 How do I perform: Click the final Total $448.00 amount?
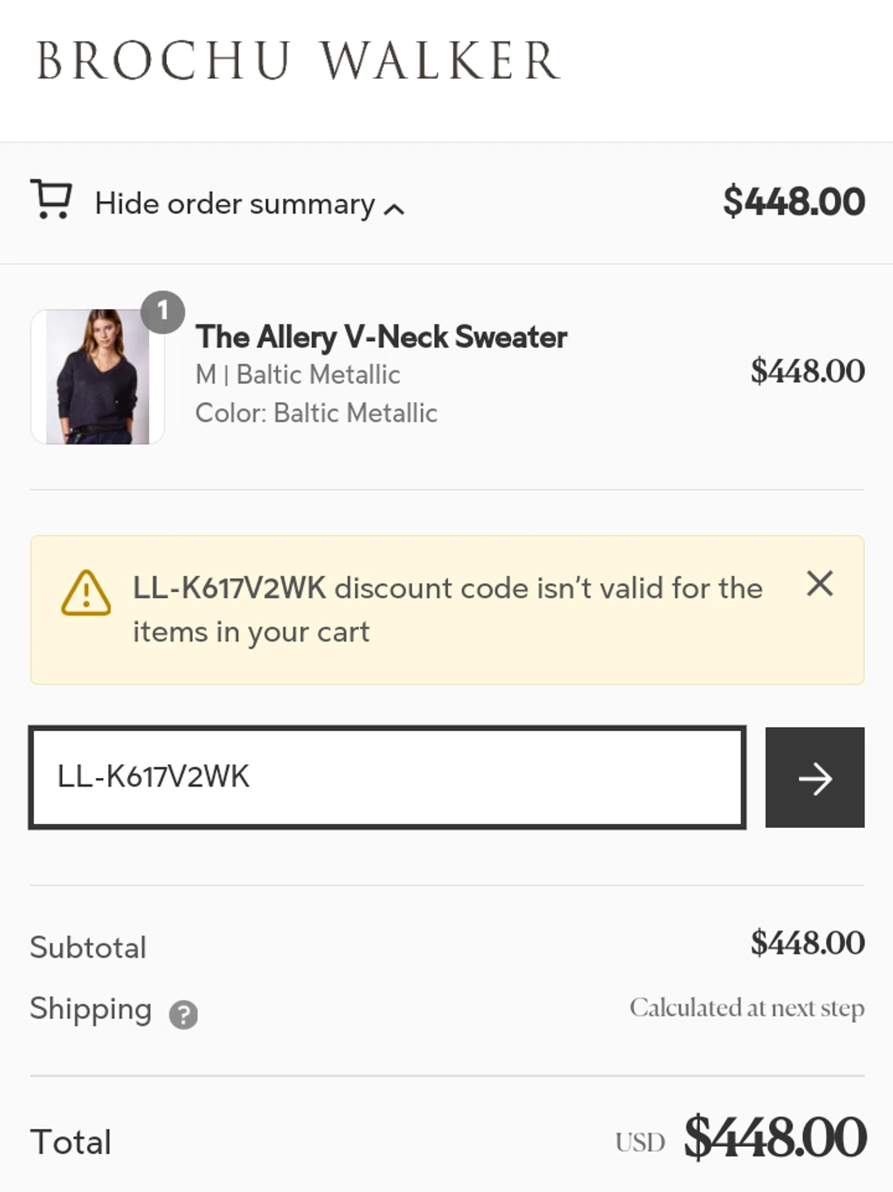click(x=775, y=1137)
